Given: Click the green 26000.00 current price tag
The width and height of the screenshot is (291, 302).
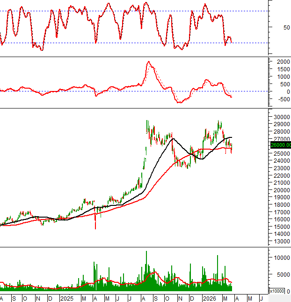Looking at the screenshot, I should pyautogui.click(x=280, y=145).
